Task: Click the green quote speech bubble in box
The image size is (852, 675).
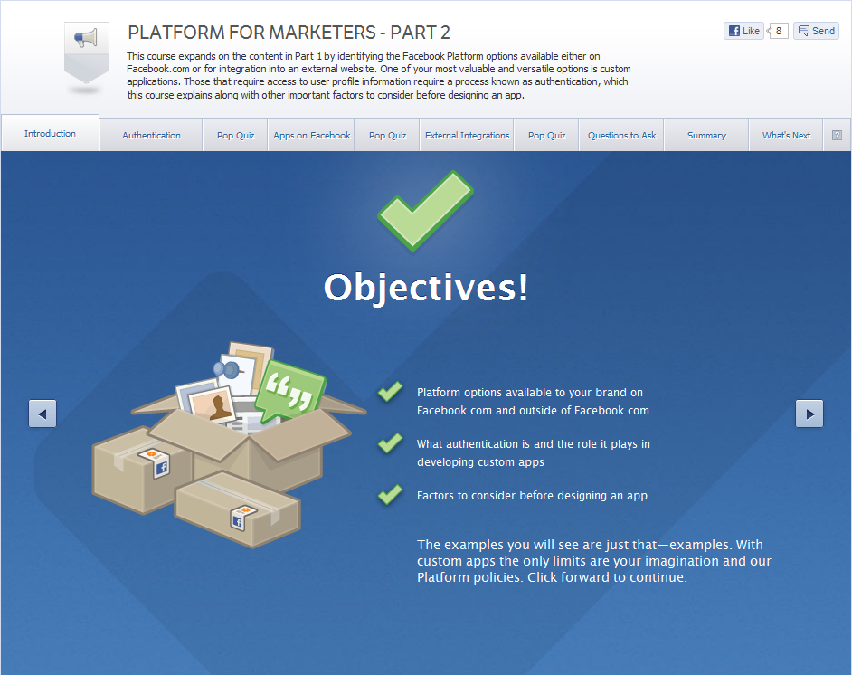Action: click(x=290, y=390)
